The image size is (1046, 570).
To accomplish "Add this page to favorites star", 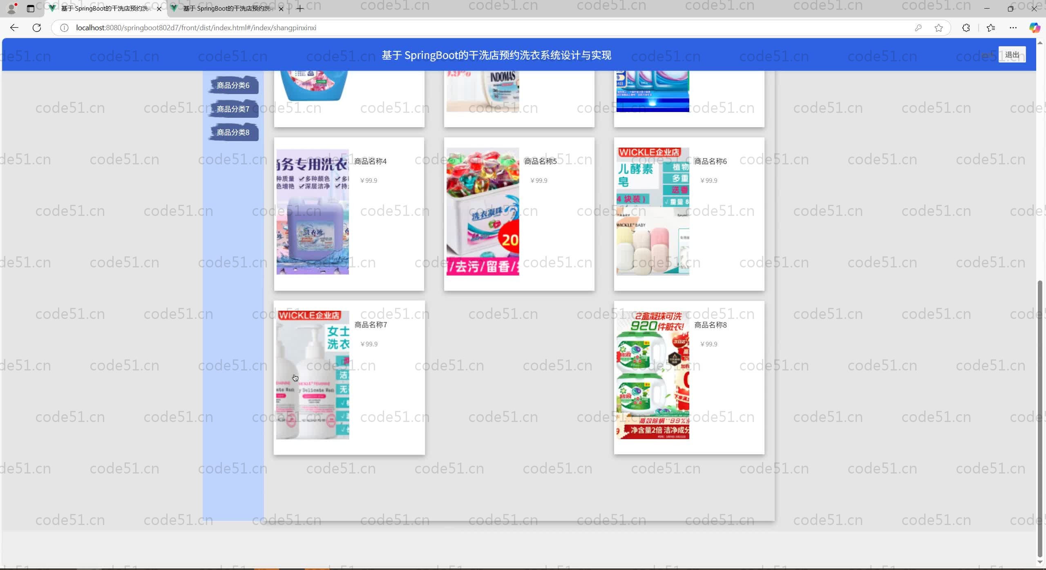I will [939, 28].
